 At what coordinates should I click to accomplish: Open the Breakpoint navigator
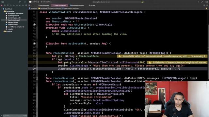point(23,5)
